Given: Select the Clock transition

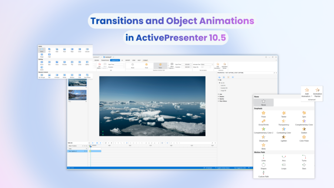Looking at the screenshot, I should 57,63.
